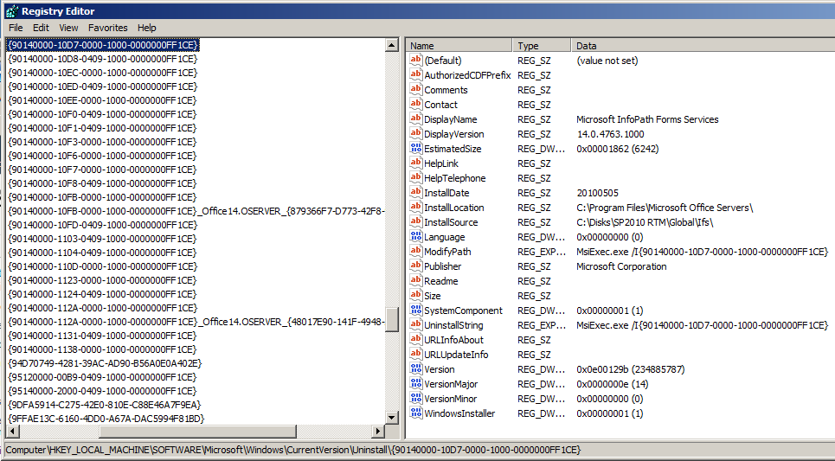This screenshot has width=835, height=461.
Task: Click the EstimatedSize DWORD value icon
Action: pyautogui.click(x=415, y=149)
